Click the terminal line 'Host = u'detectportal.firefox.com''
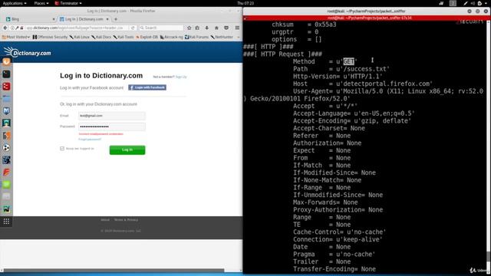 click(x=363, y=84)
